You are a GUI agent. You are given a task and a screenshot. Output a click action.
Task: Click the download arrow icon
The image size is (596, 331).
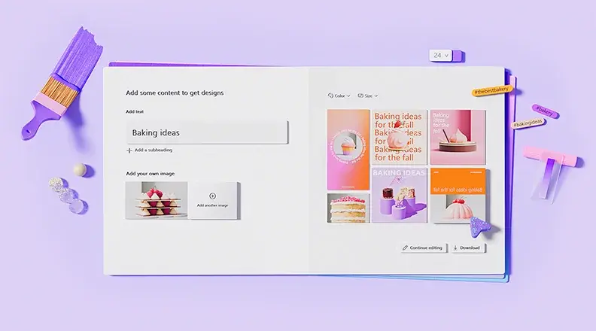point(456,247)
